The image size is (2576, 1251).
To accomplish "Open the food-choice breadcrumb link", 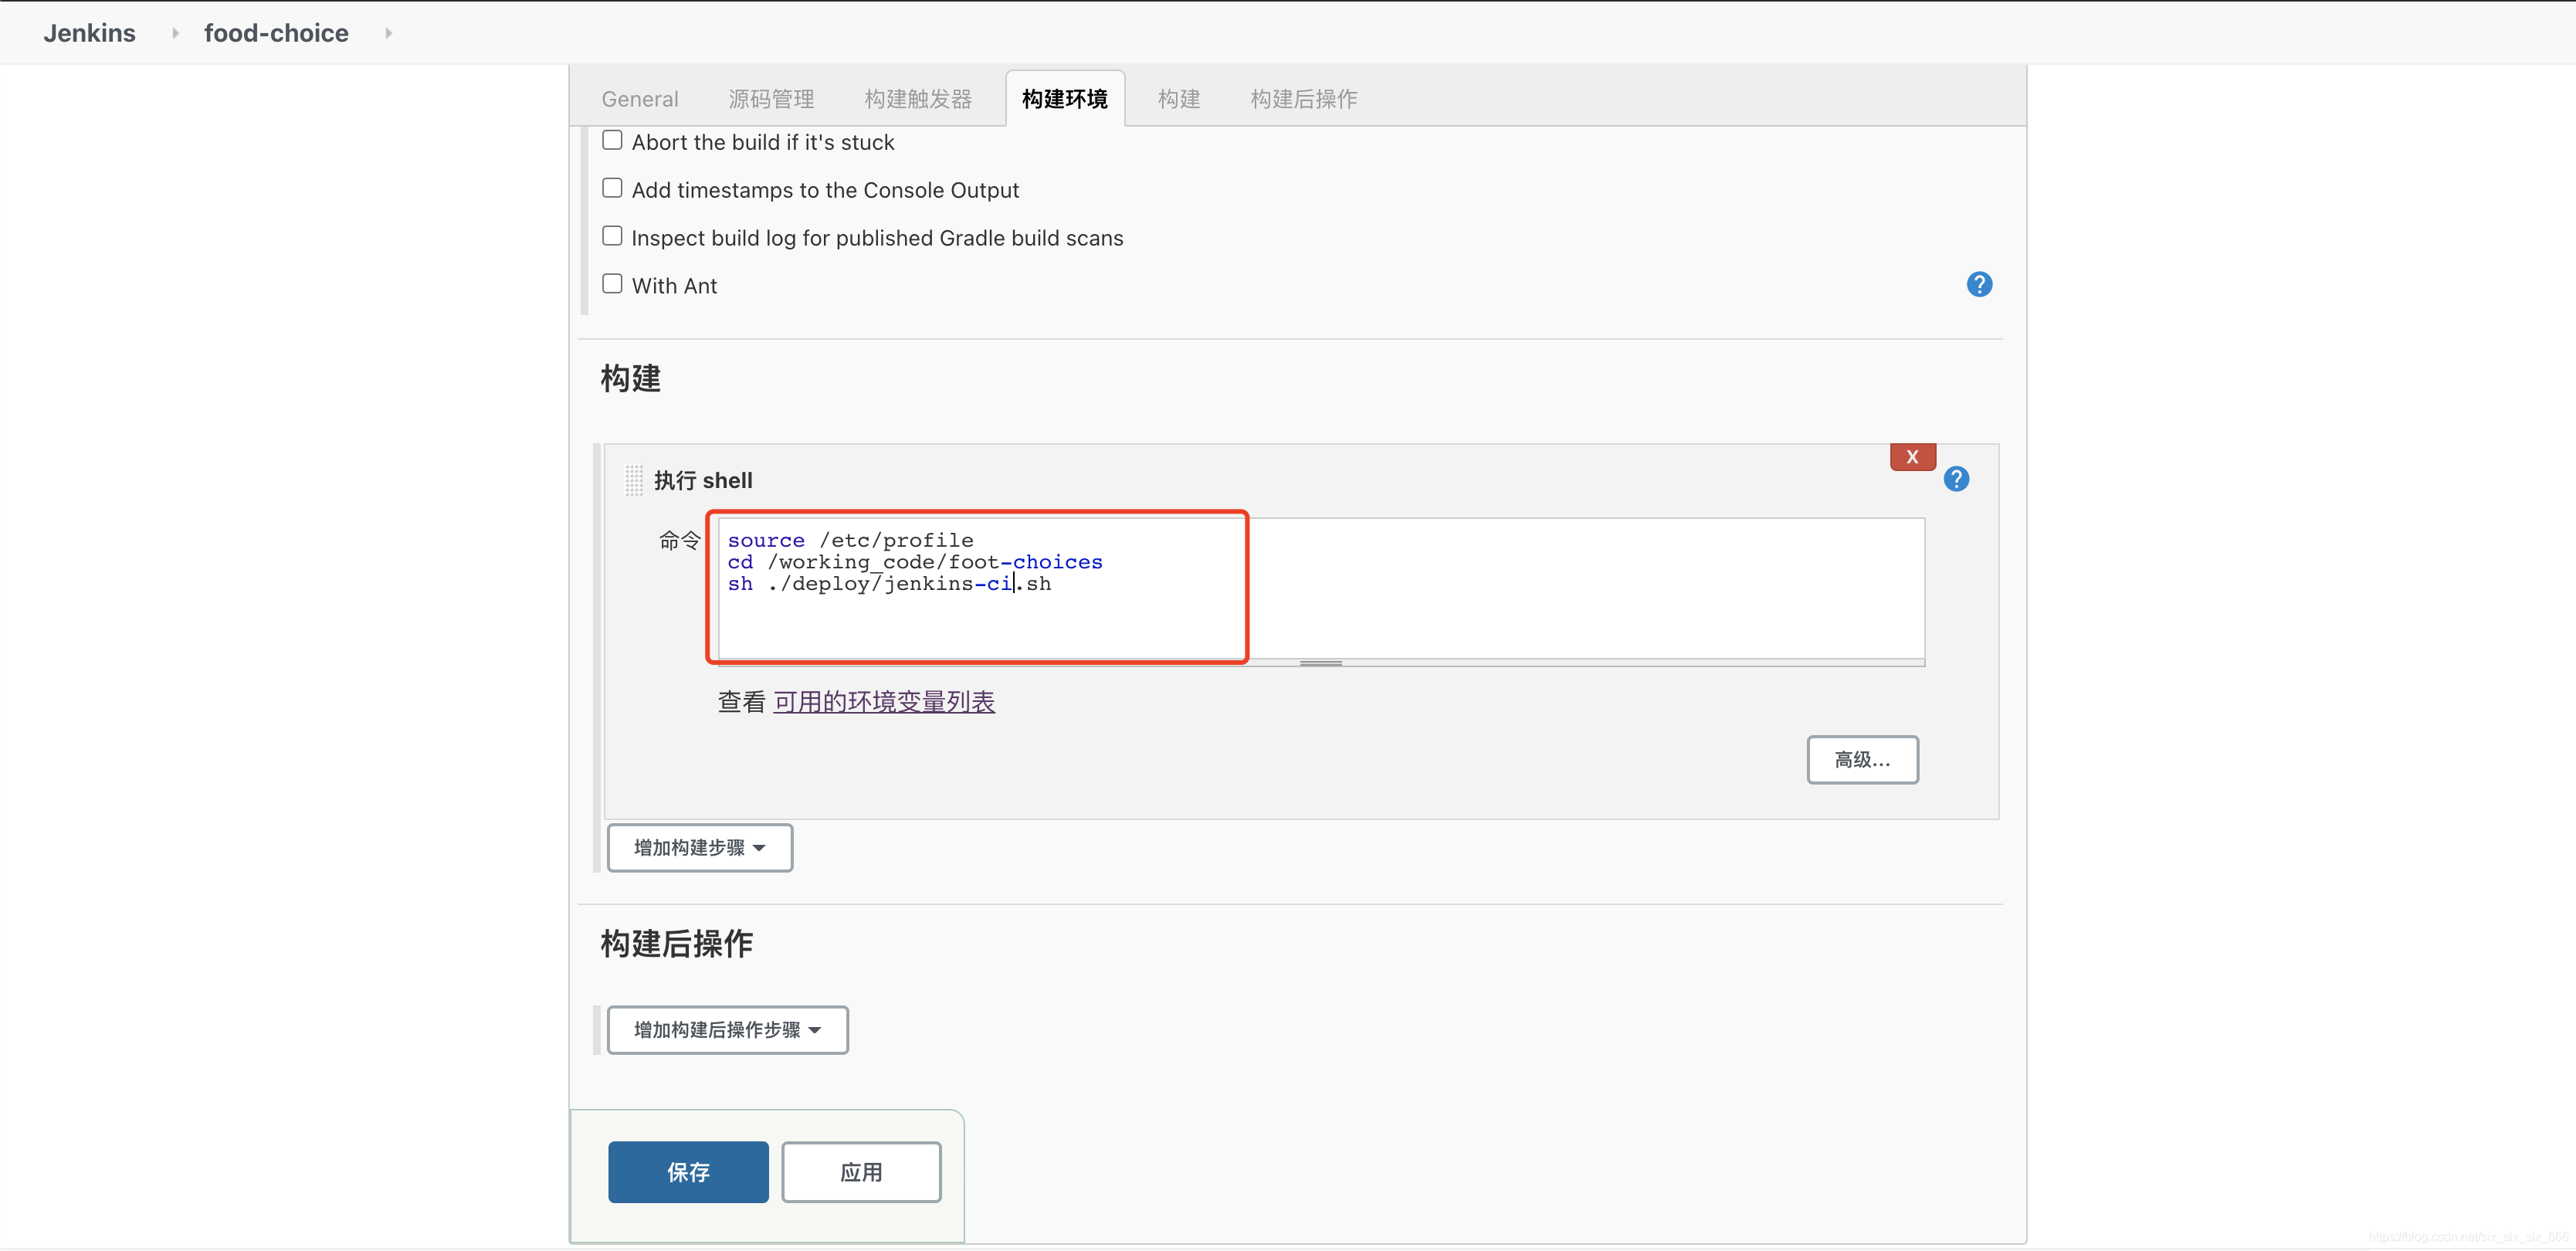I will click(x=276, y=33).
